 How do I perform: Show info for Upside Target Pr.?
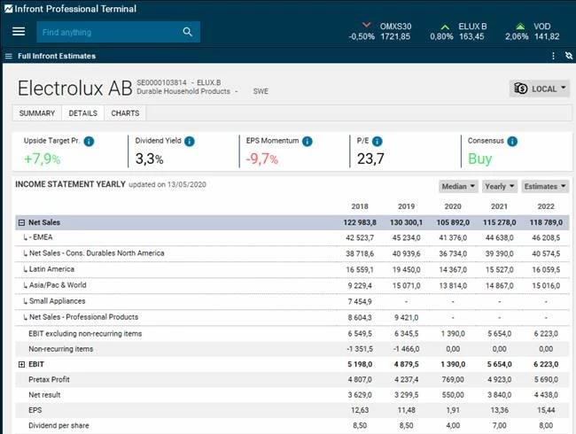[x=89, y=142]
